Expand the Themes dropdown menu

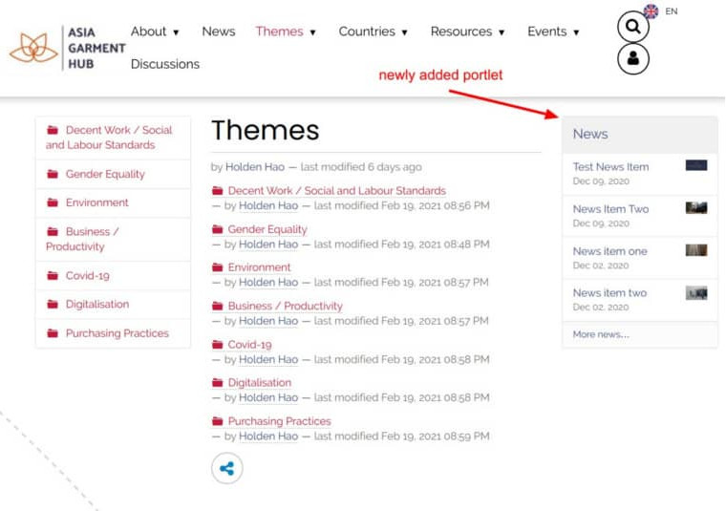[x=286, y=32]
